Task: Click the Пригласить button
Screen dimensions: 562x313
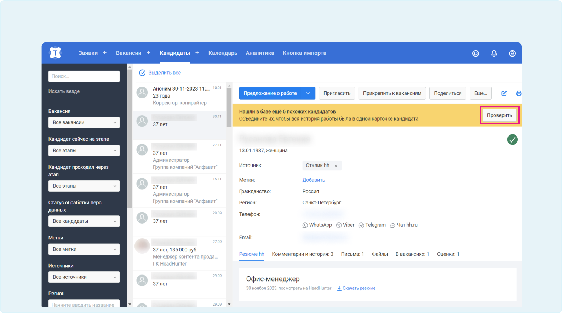Action: 337,93
